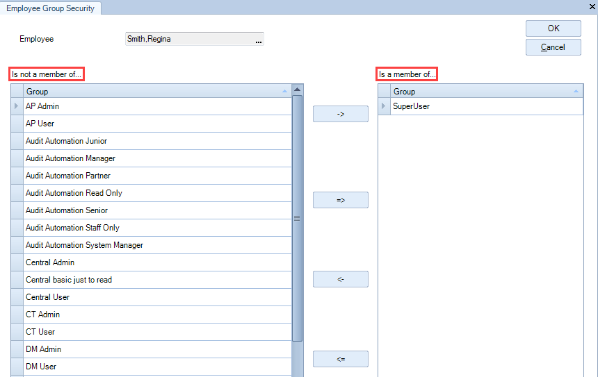
Task: Click row selector arrow beside AP Admin
Action: click(17, 106)
